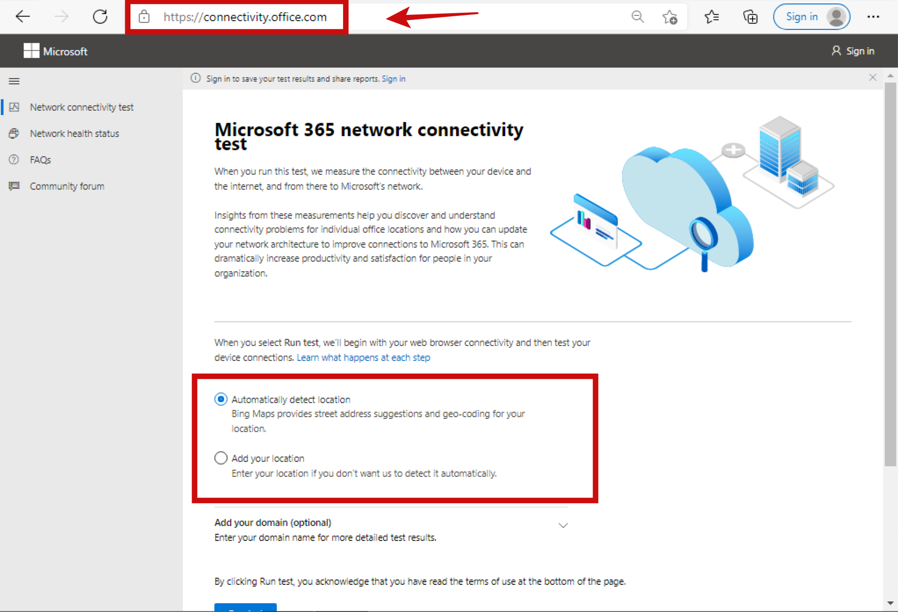Click the lock site-info icon in address bar
898x612 pixels.
(x=144, y=17)
